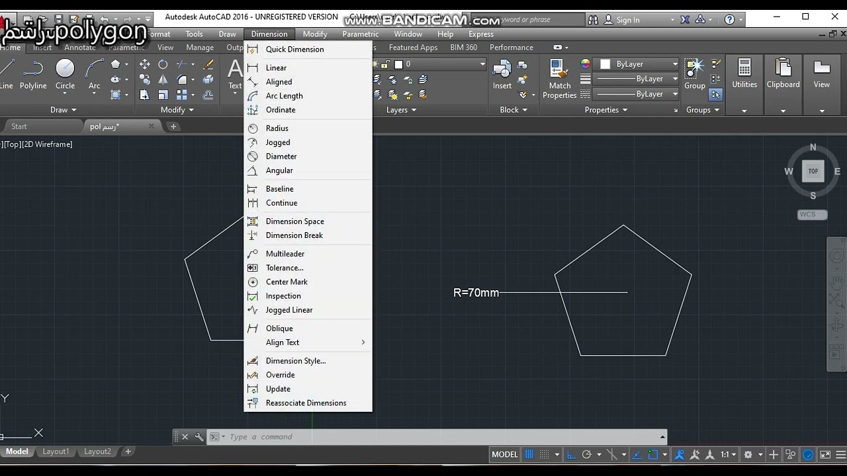Image resolution: width=847 pixels, height=476 pixels.
Task: Select the Move tool in Modify panel
Action: (x=144, y=64)
